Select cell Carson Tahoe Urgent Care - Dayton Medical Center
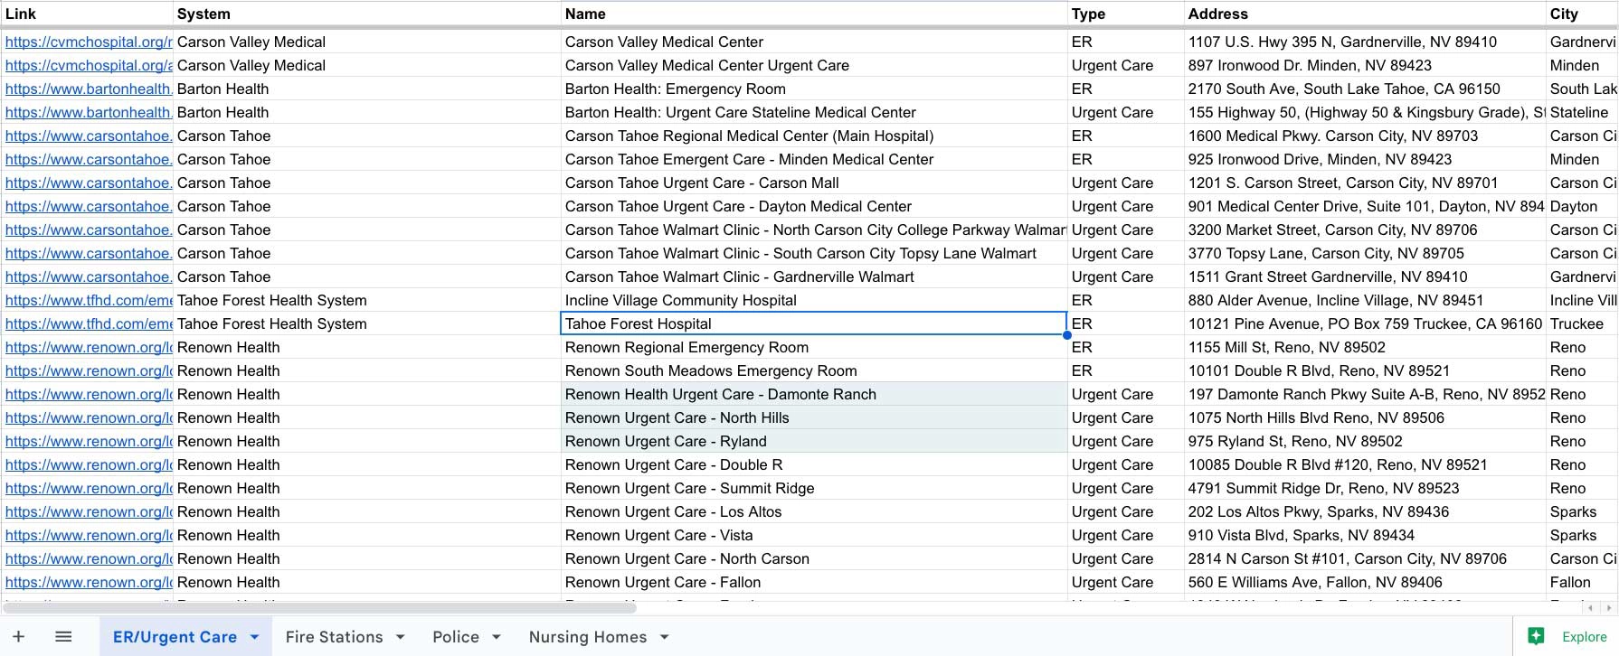This screenshot has width=1619, height=656. (x=814, y=206)
